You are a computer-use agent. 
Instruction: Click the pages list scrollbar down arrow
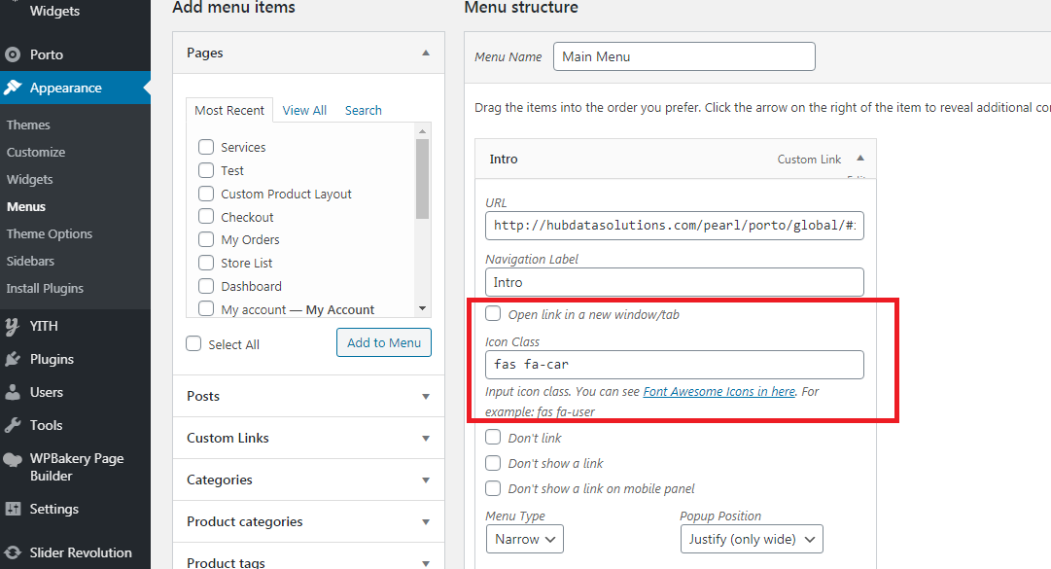point(422,308)
